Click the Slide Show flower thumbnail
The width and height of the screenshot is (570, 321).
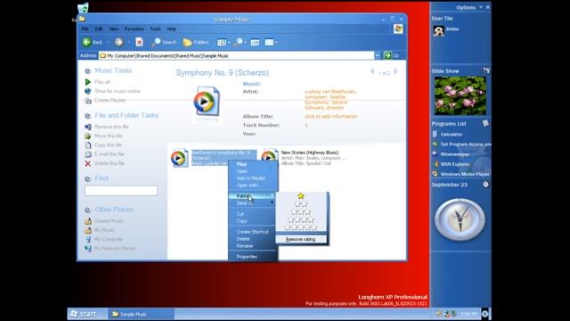pyautogui.click(x=460, y=95)
